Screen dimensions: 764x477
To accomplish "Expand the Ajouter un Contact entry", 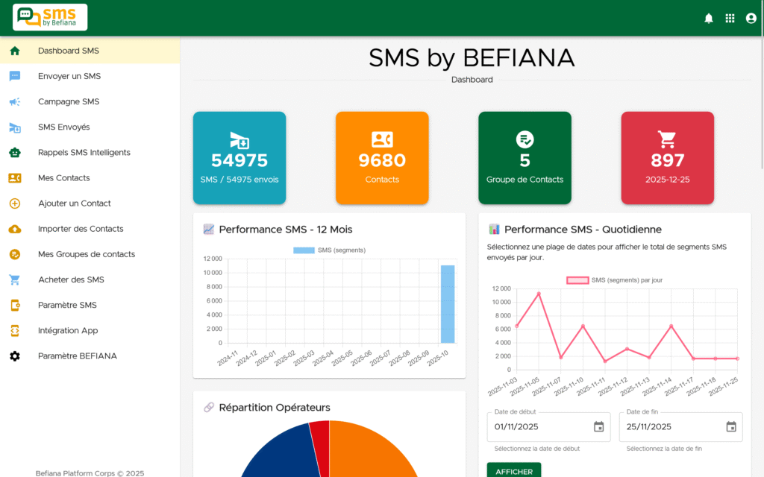I will point(16,203).
